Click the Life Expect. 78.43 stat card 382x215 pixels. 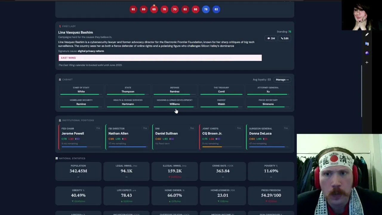pos(126,196)
